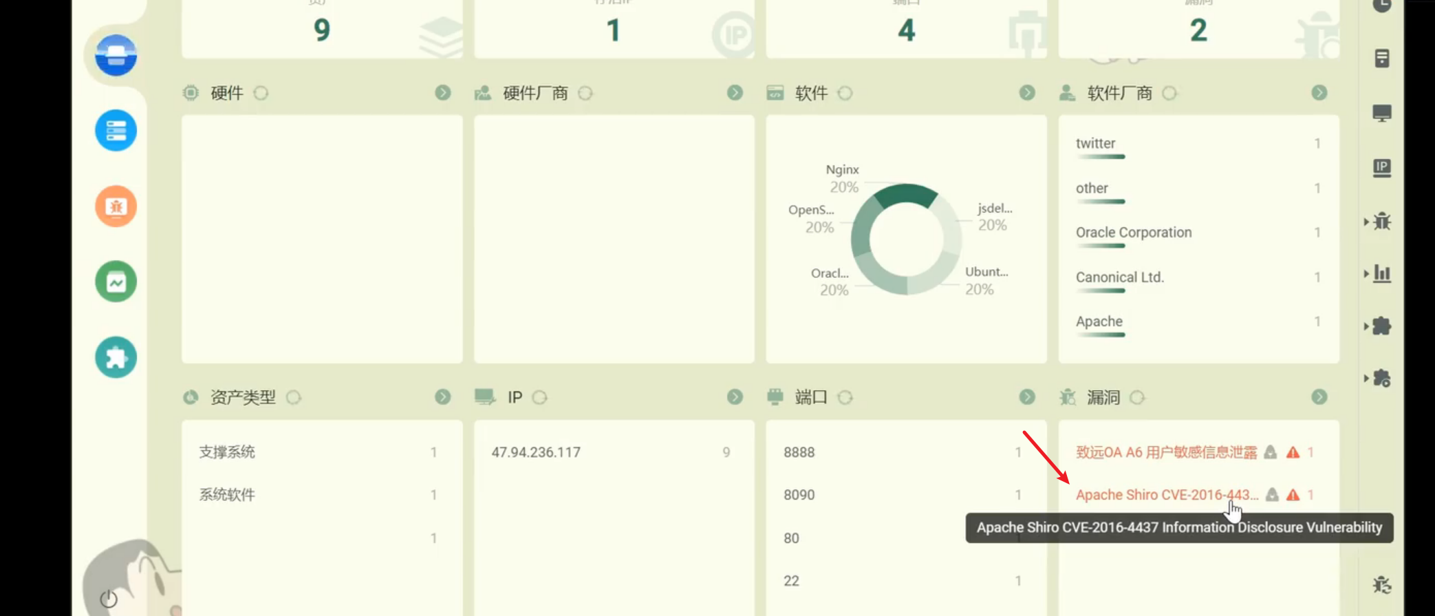
Task: Expand the 漏洞 panel arrow button
Action: pos(1319,397)
